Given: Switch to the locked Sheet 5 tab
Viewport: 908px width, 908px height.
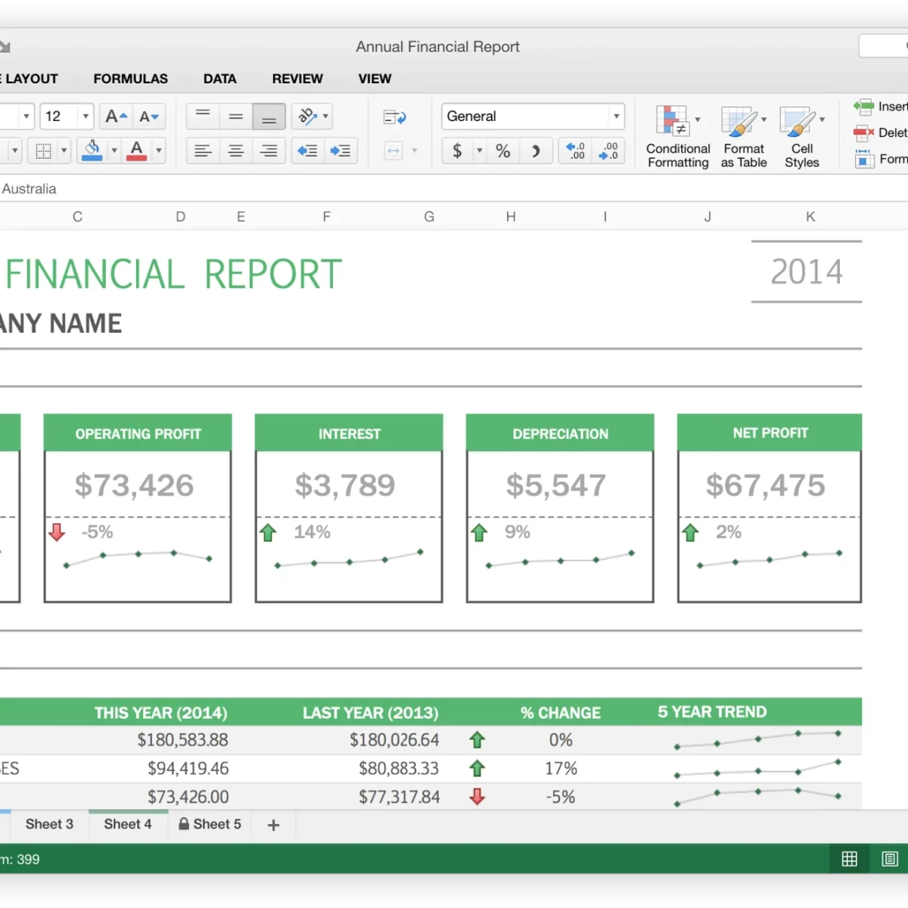Looking at the screenshot, I should click(210, 824).
